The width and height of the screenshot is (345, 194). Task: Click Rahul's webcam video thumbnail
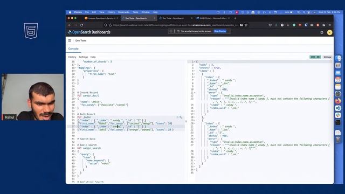point(32,97)
